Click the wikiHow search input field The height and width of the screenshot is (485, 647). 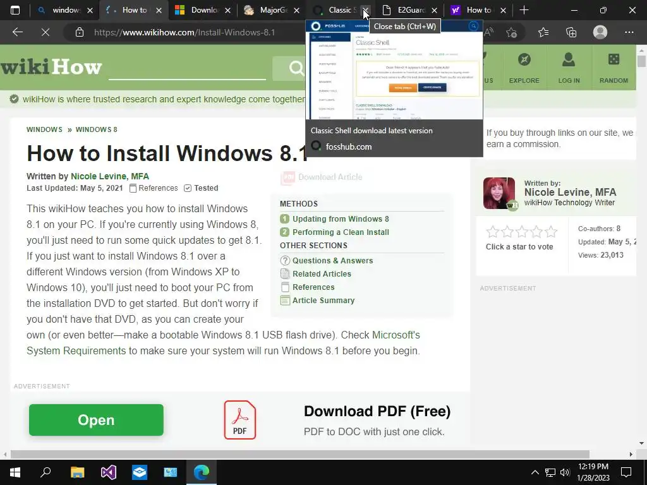coord(187,68)
